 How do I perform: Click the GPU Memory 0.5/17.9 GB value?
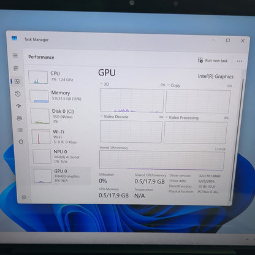coord(113,196)
